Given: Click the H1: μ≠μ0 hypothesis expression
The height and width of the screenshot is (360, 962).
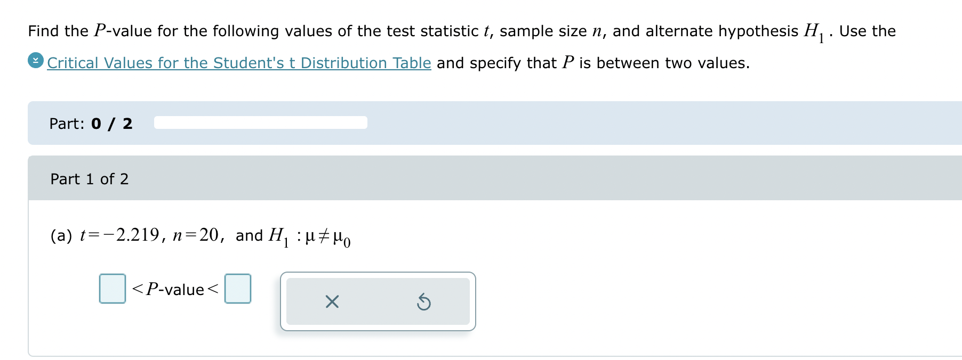Looking at the screenshot, I should pyautogui.click(x=310, y=236).
